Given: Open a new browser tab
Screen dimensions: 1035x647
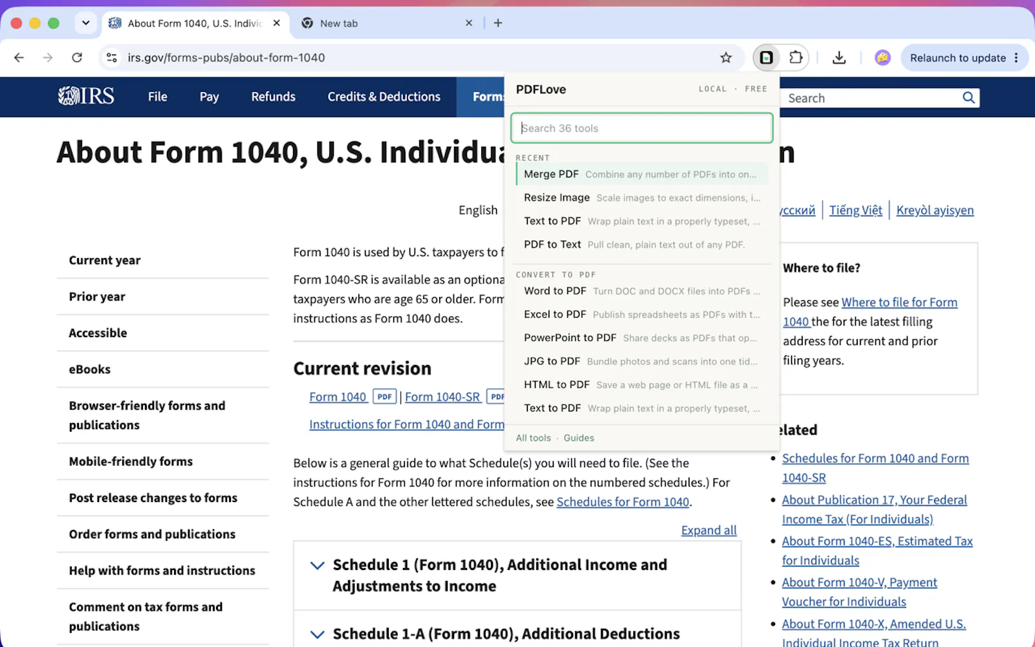Looking at the screenshot, I should pos(498,23).
